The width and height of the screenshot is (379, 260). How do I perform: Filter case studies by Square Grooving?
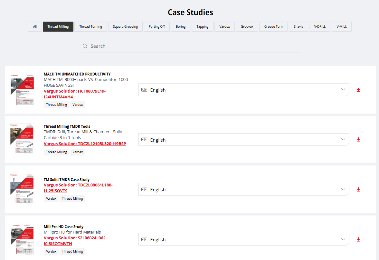pyautogui.click(x=125, y=27)
